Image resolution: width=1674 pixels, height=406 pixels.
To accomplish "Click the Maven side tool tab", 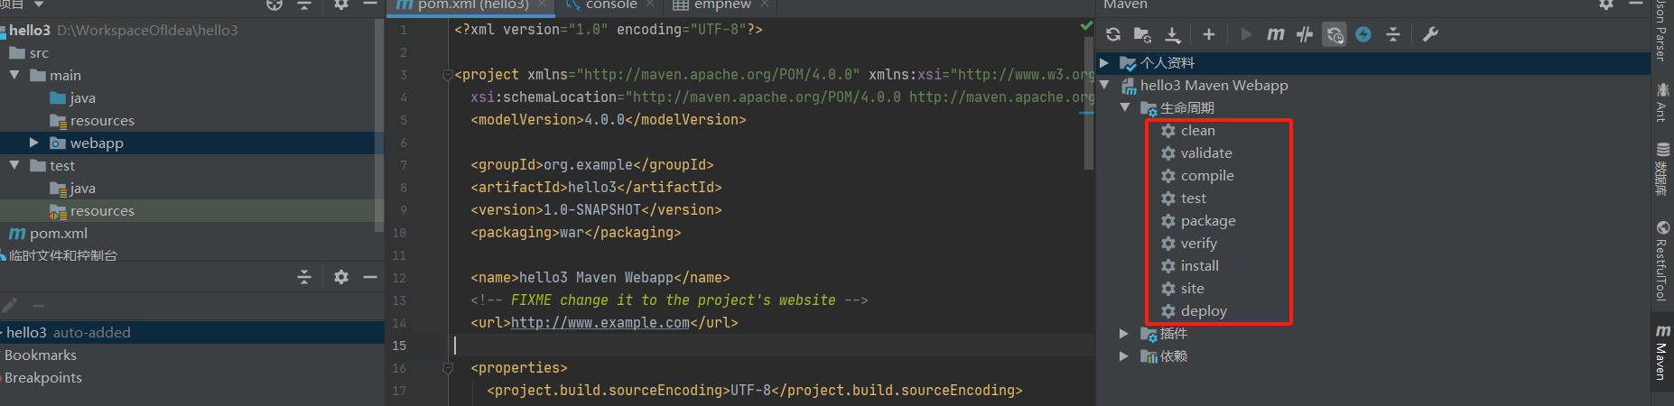I will (x=1661, y=353).
